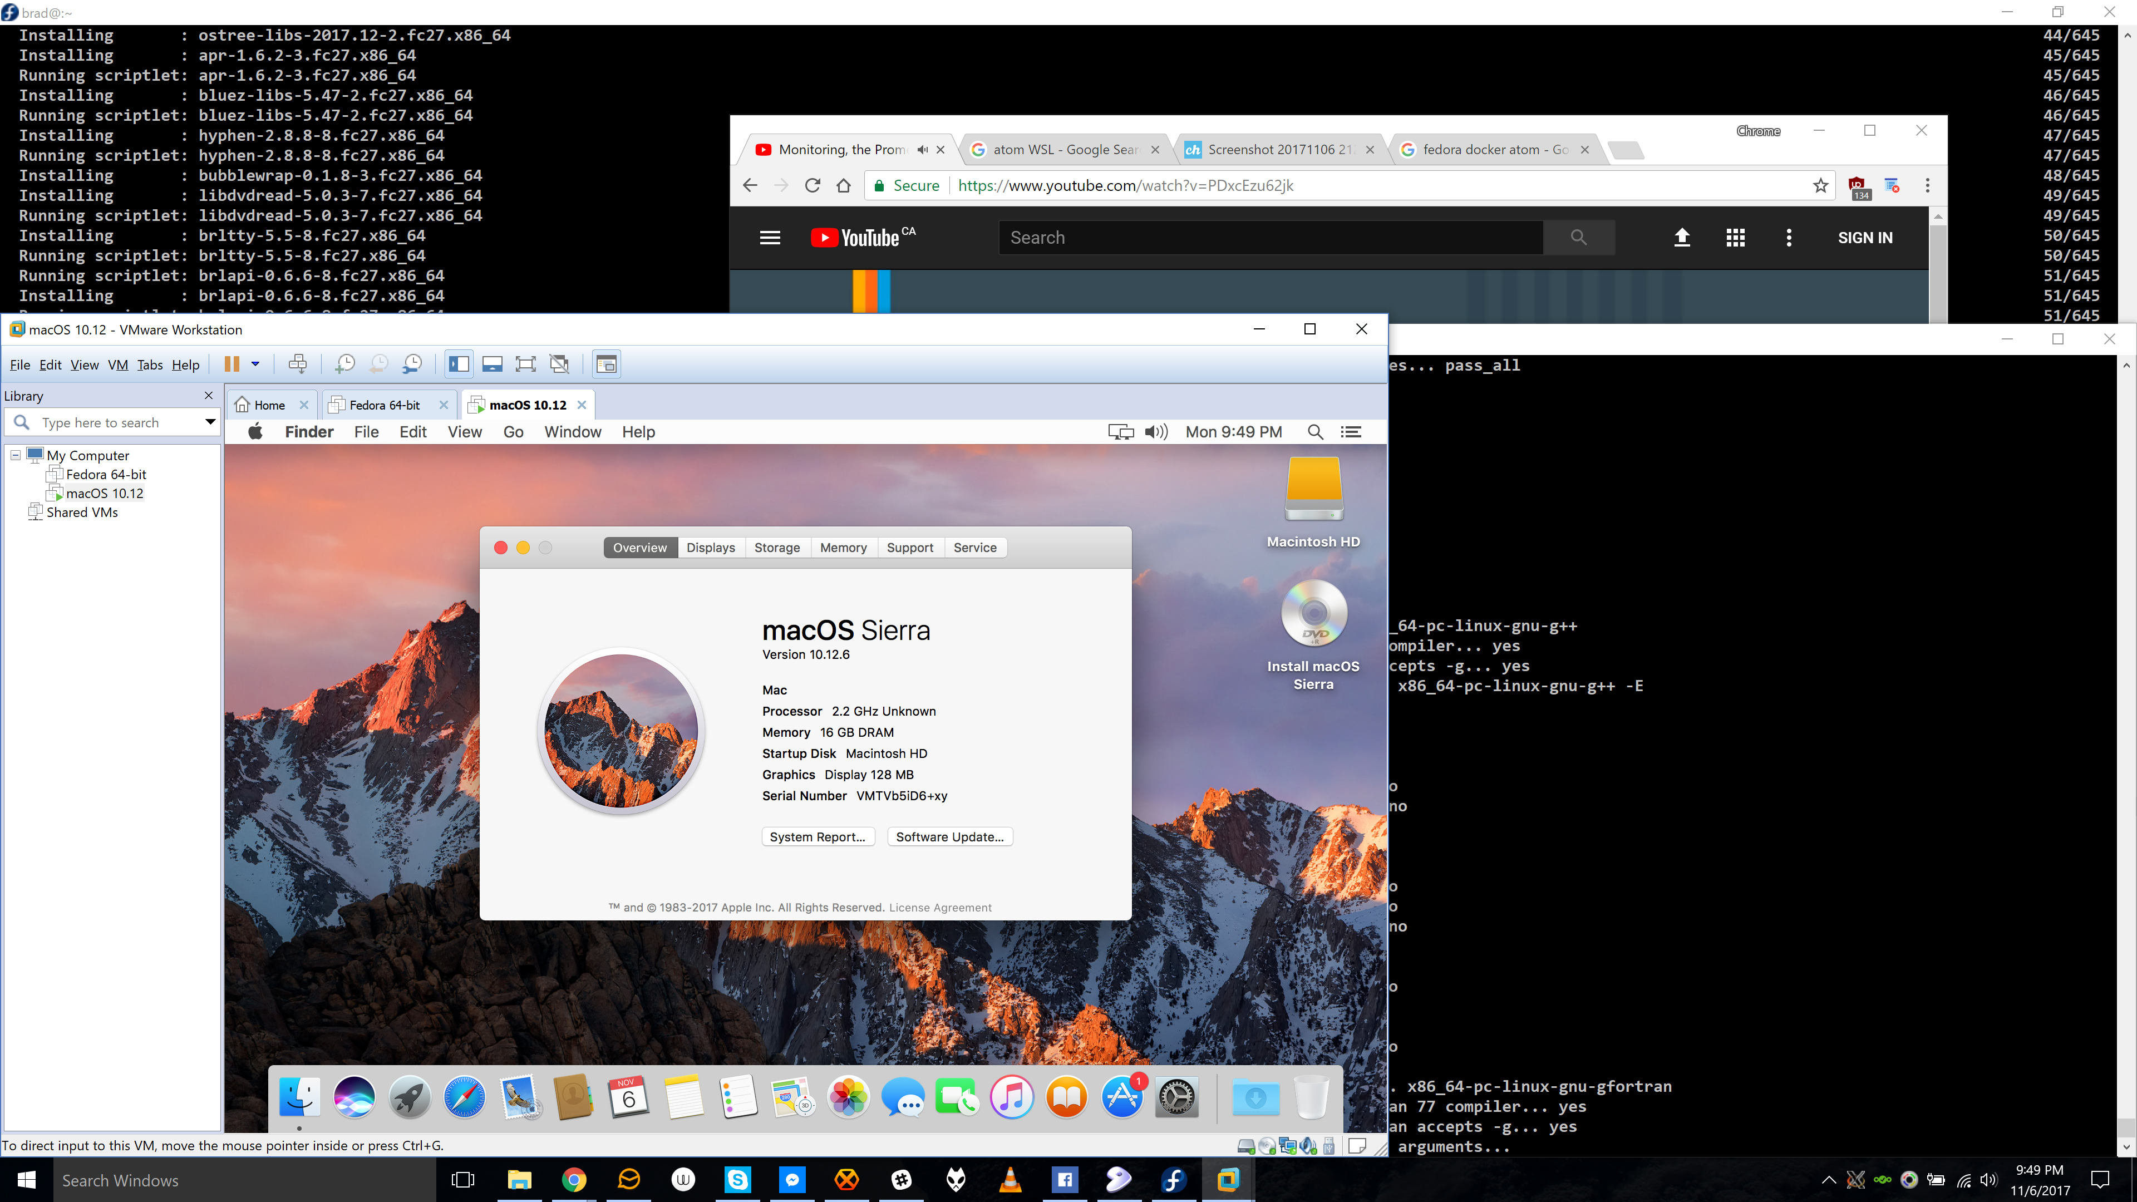This screenshot has height=1202, width=2137.
Task: Open the Finder Go menu
Action: pyautogui.click(x=514, y=431)
